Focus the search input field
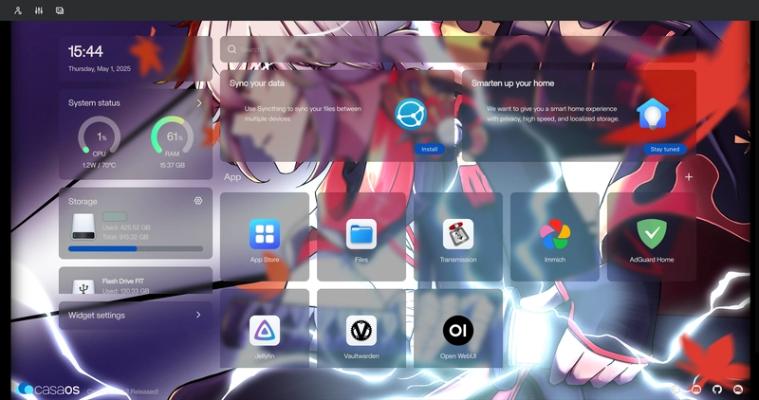Image resolution: width=759 pixels, height=400 pixels. click(458, 49)
